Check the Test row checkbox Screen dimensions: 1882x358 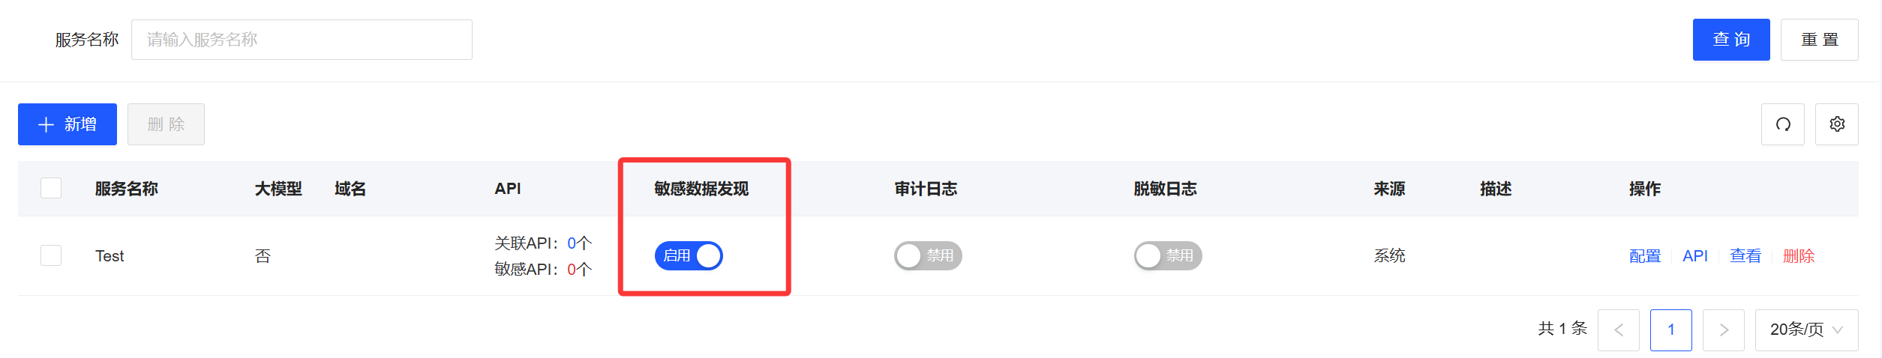tap(51, 255)
